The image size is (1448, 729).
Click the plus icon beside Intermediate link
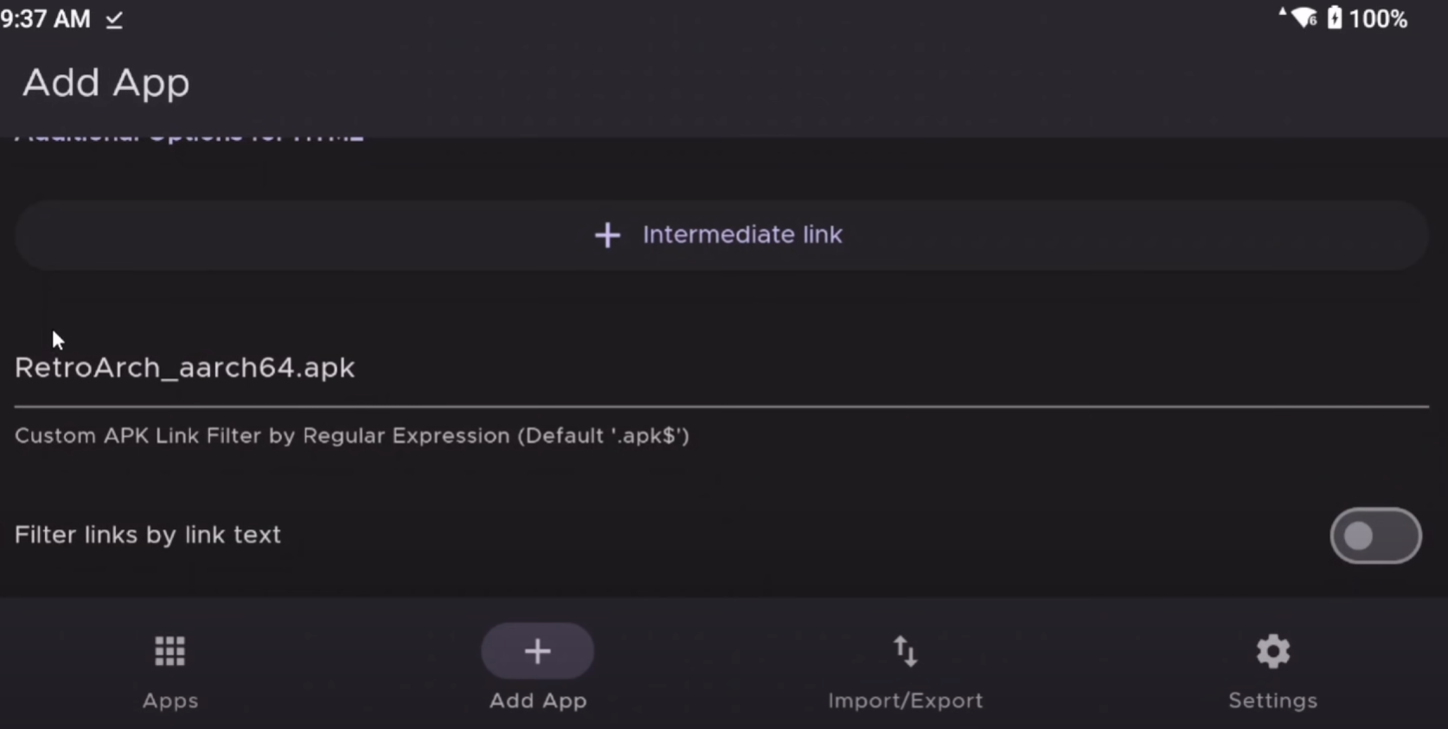[x=607, y=235]
